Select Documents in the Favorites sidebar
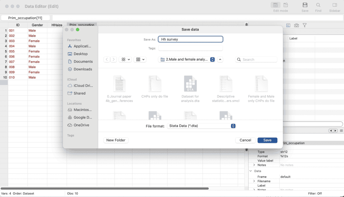344x197 pixels. click(83, 62)
